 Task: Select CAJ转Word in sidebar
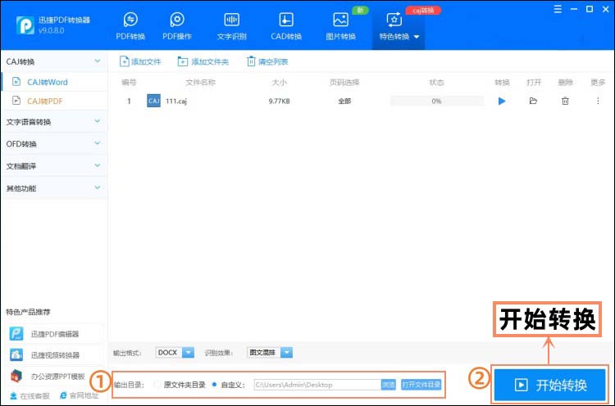coord(54,82)
